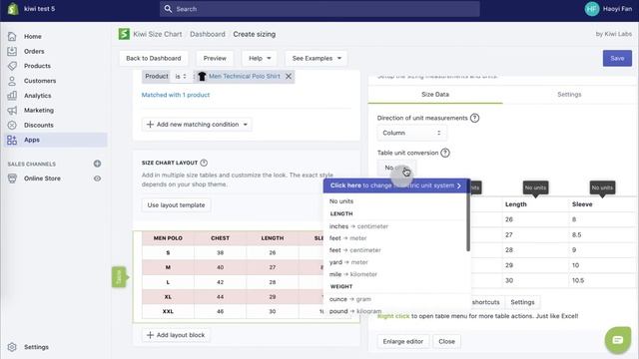Click Enlarge editor button

coord(403,341)
